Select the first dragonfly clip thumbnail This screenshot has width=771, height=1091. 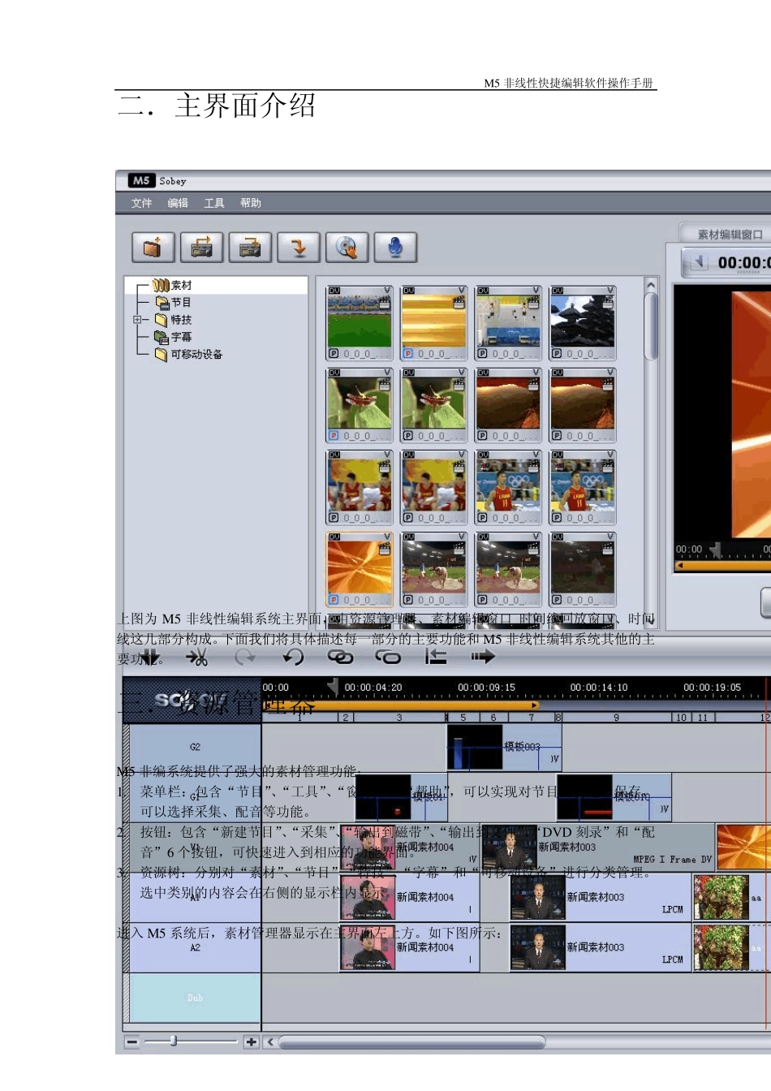360,405
